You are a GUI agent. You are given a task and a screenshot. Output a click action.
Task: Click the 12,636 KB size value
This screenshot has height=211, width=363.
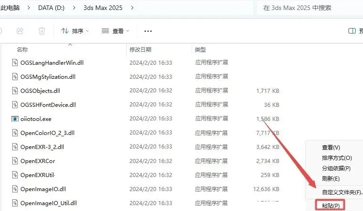(266, 189)
